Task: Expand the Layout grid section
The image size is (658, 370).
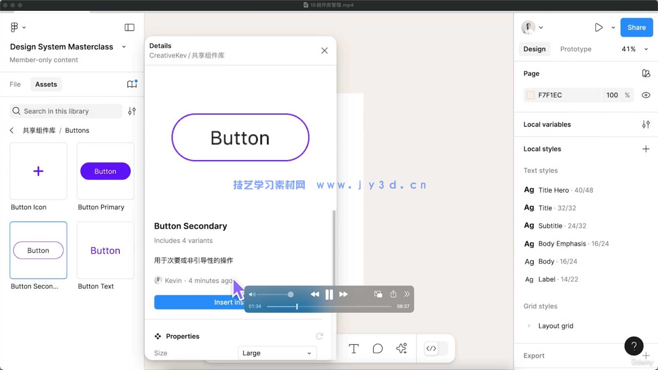Action: click(529, 325)
